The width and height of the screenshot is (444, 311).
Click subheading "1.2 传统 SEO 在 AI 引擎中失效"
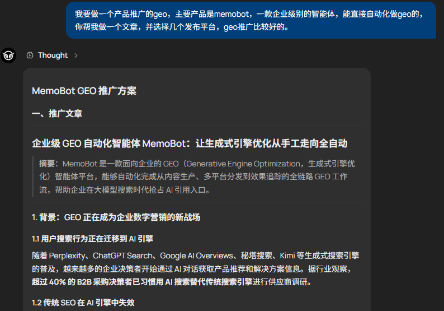(x=83, y=303)
